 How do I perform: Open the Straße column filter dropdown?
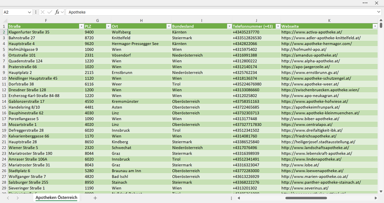point(81,26)
